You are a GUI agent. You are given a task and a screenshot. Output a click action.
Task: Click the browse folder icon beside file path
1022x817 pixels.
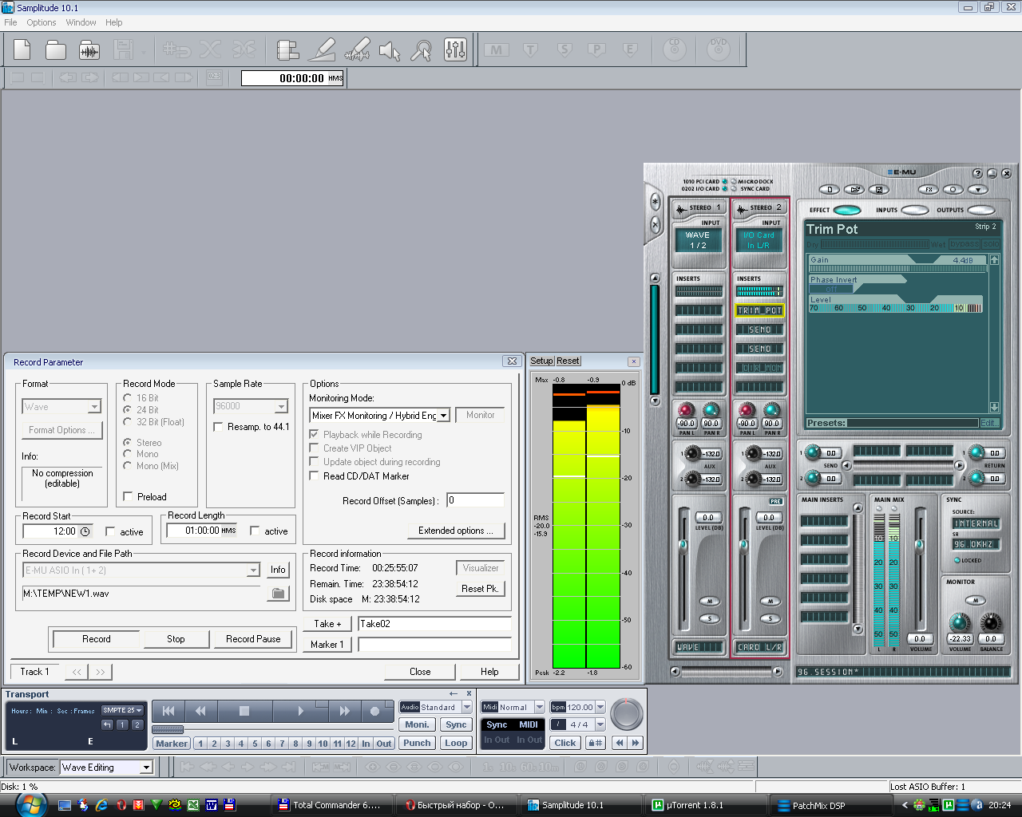(x=278, y=594)
